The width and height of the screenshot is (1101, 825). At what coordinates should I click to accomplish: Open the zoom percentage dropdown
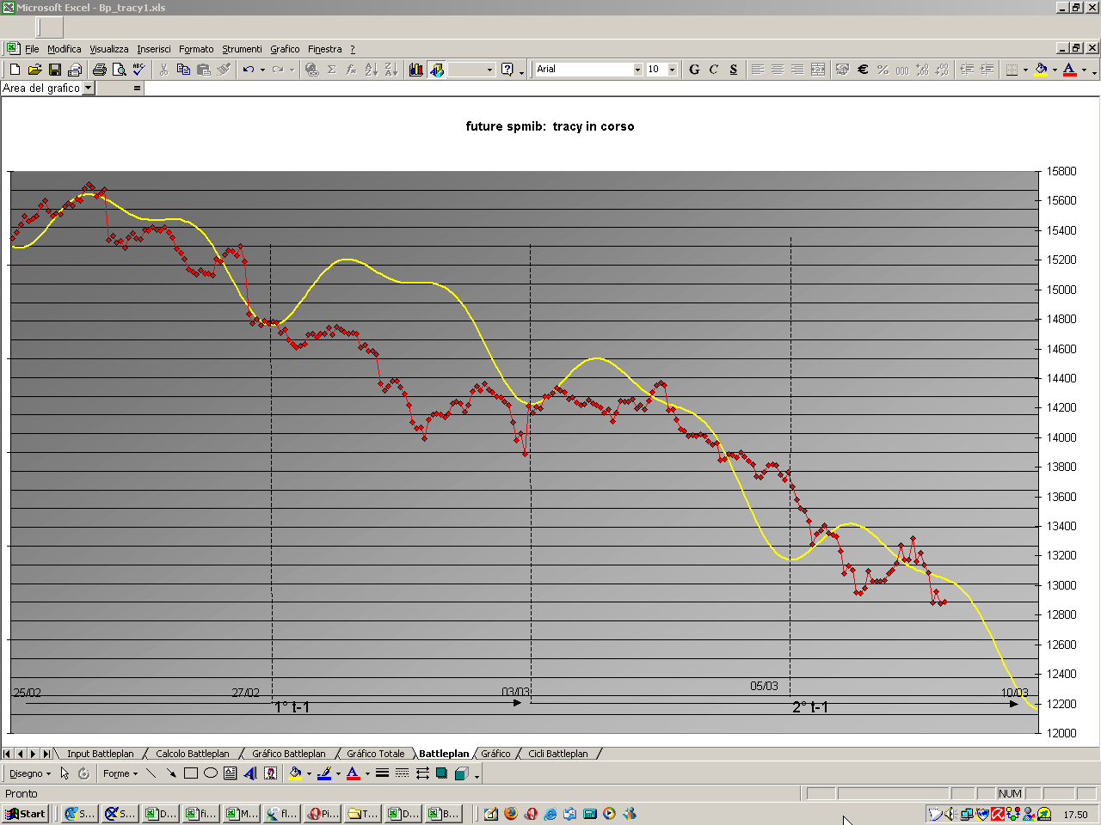tap(489, 70)
